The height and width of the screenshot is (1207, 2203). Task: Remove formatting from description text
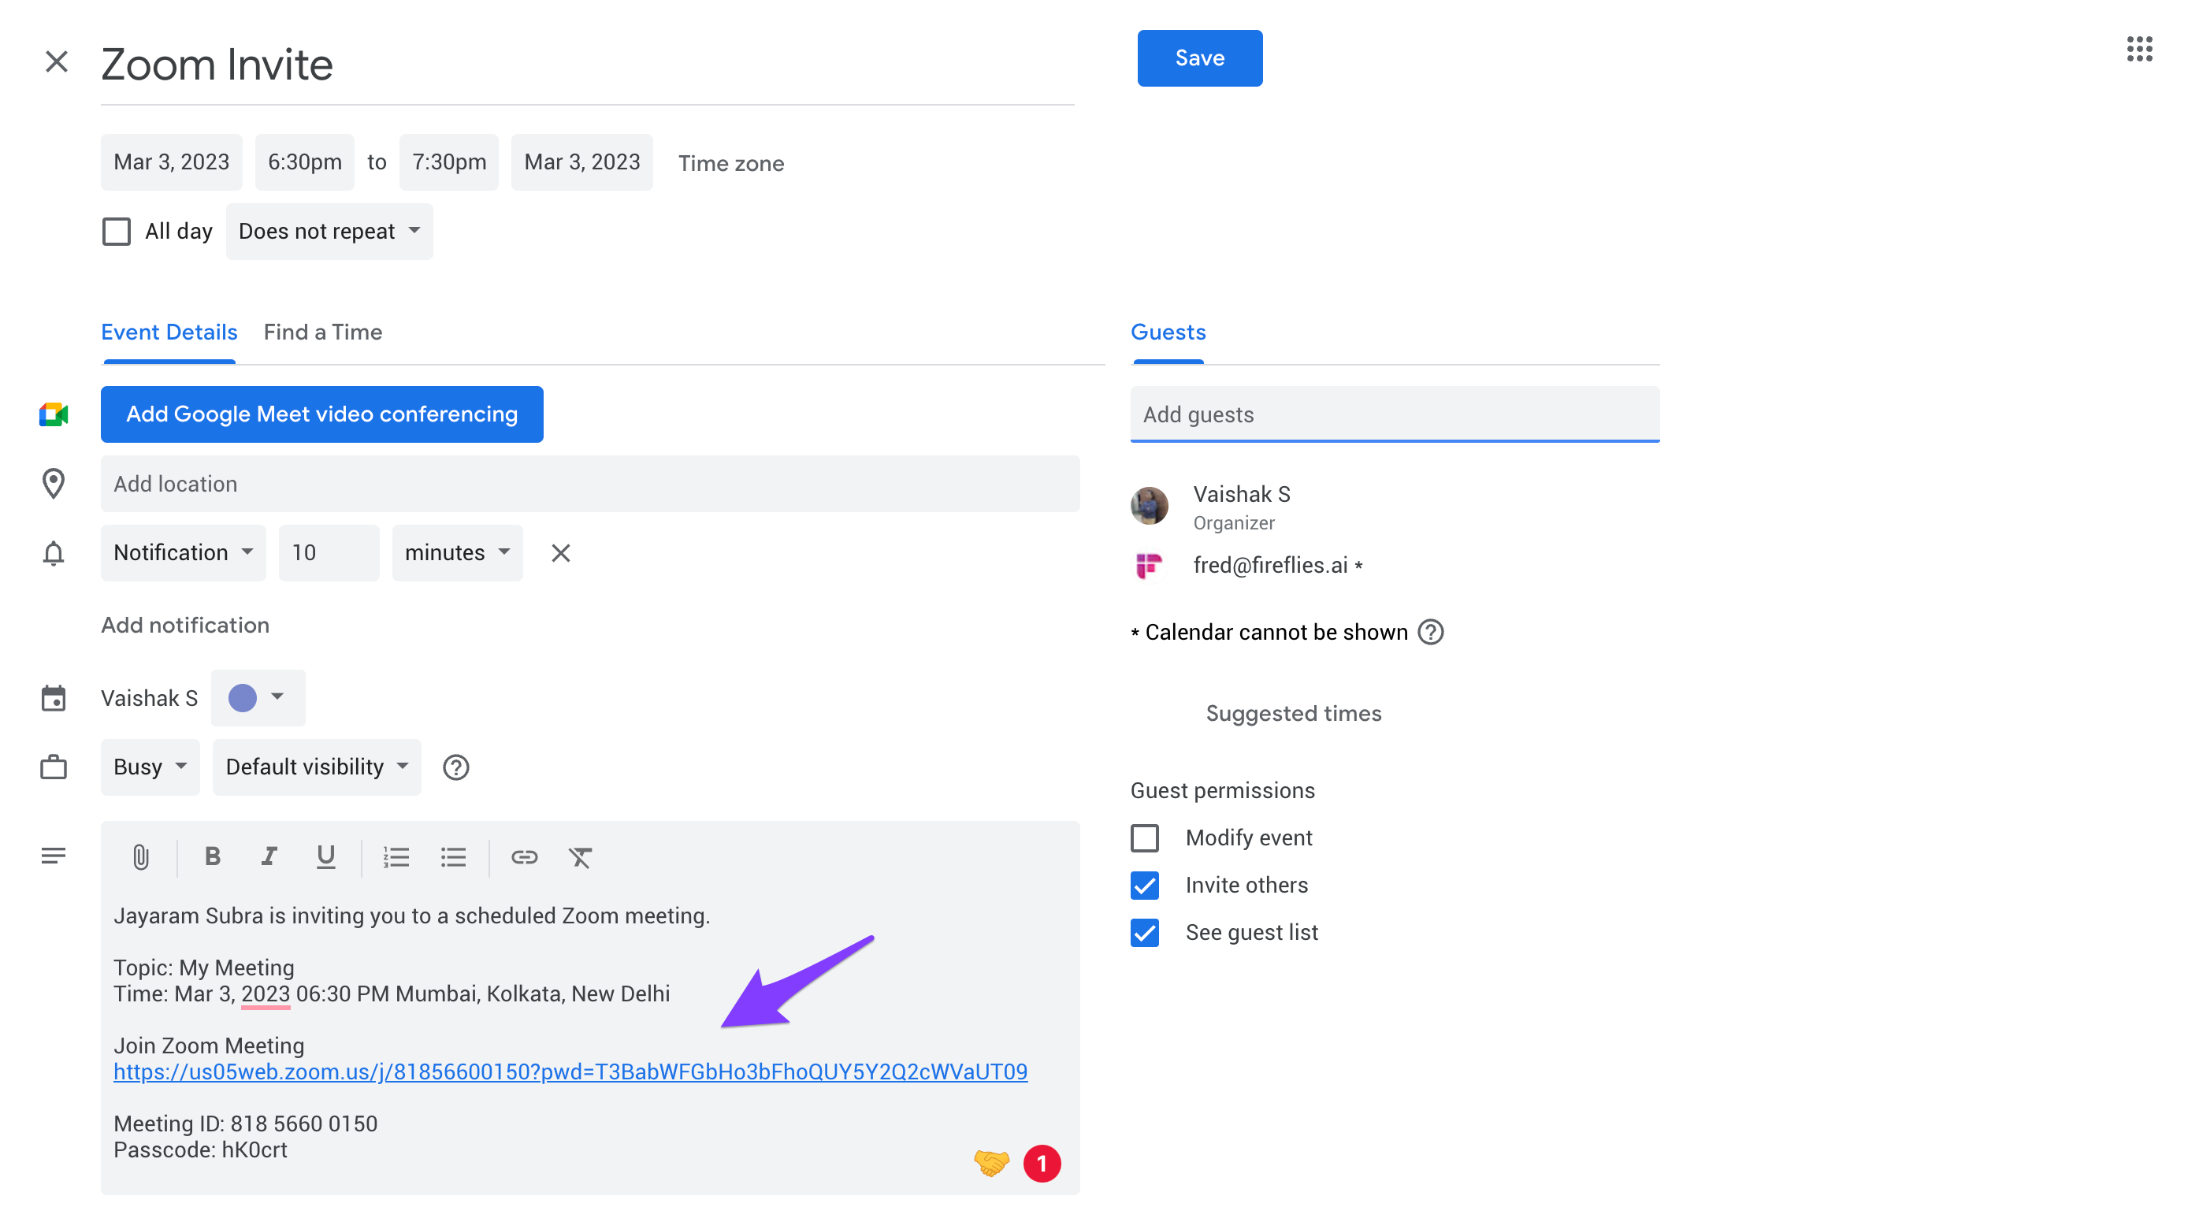point(580,857)
